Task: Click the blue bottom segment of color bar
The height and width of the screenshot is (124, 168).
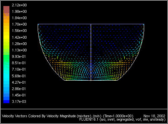Action: (x=6, y=101)
